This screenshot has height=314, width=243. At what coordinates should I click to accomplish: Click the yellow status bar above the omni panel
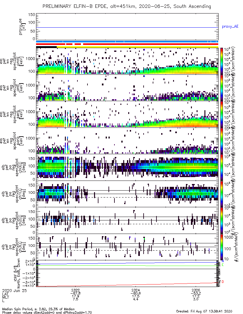137,47
